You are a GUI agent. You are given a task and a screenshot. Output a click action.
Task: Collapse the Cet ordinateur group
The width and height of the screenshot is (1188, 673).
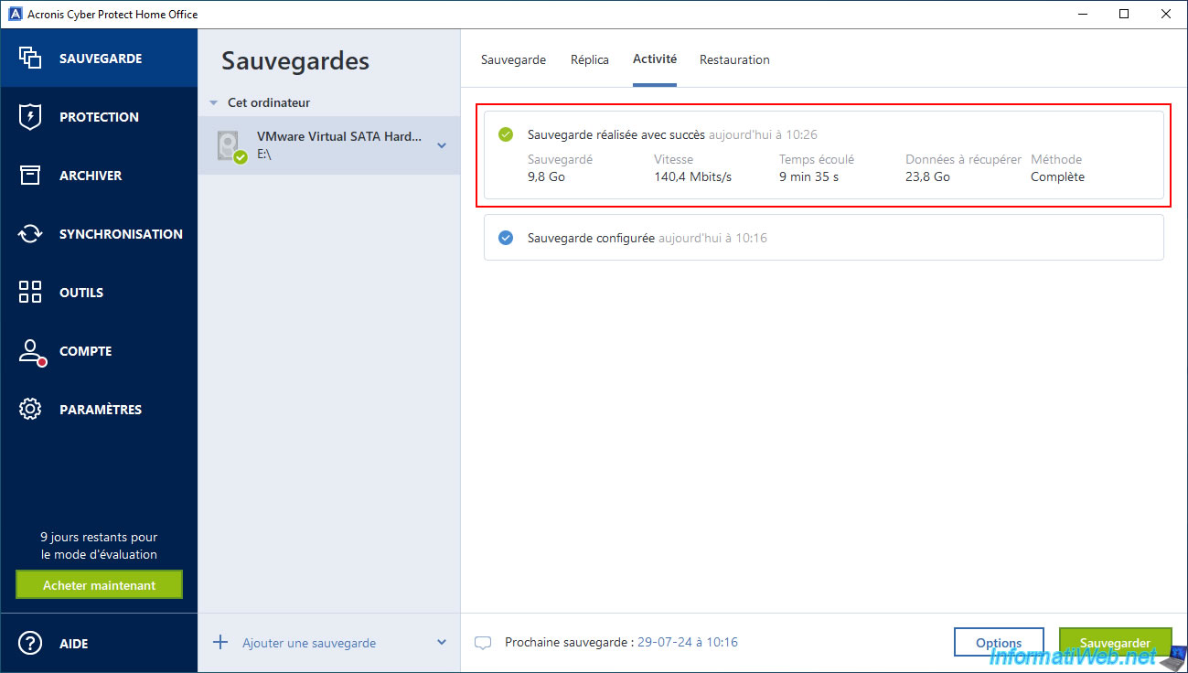click(214, 102)
